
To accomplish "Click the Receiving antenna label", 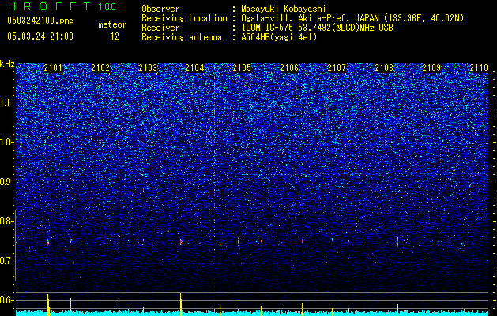I will coord(182,37).
